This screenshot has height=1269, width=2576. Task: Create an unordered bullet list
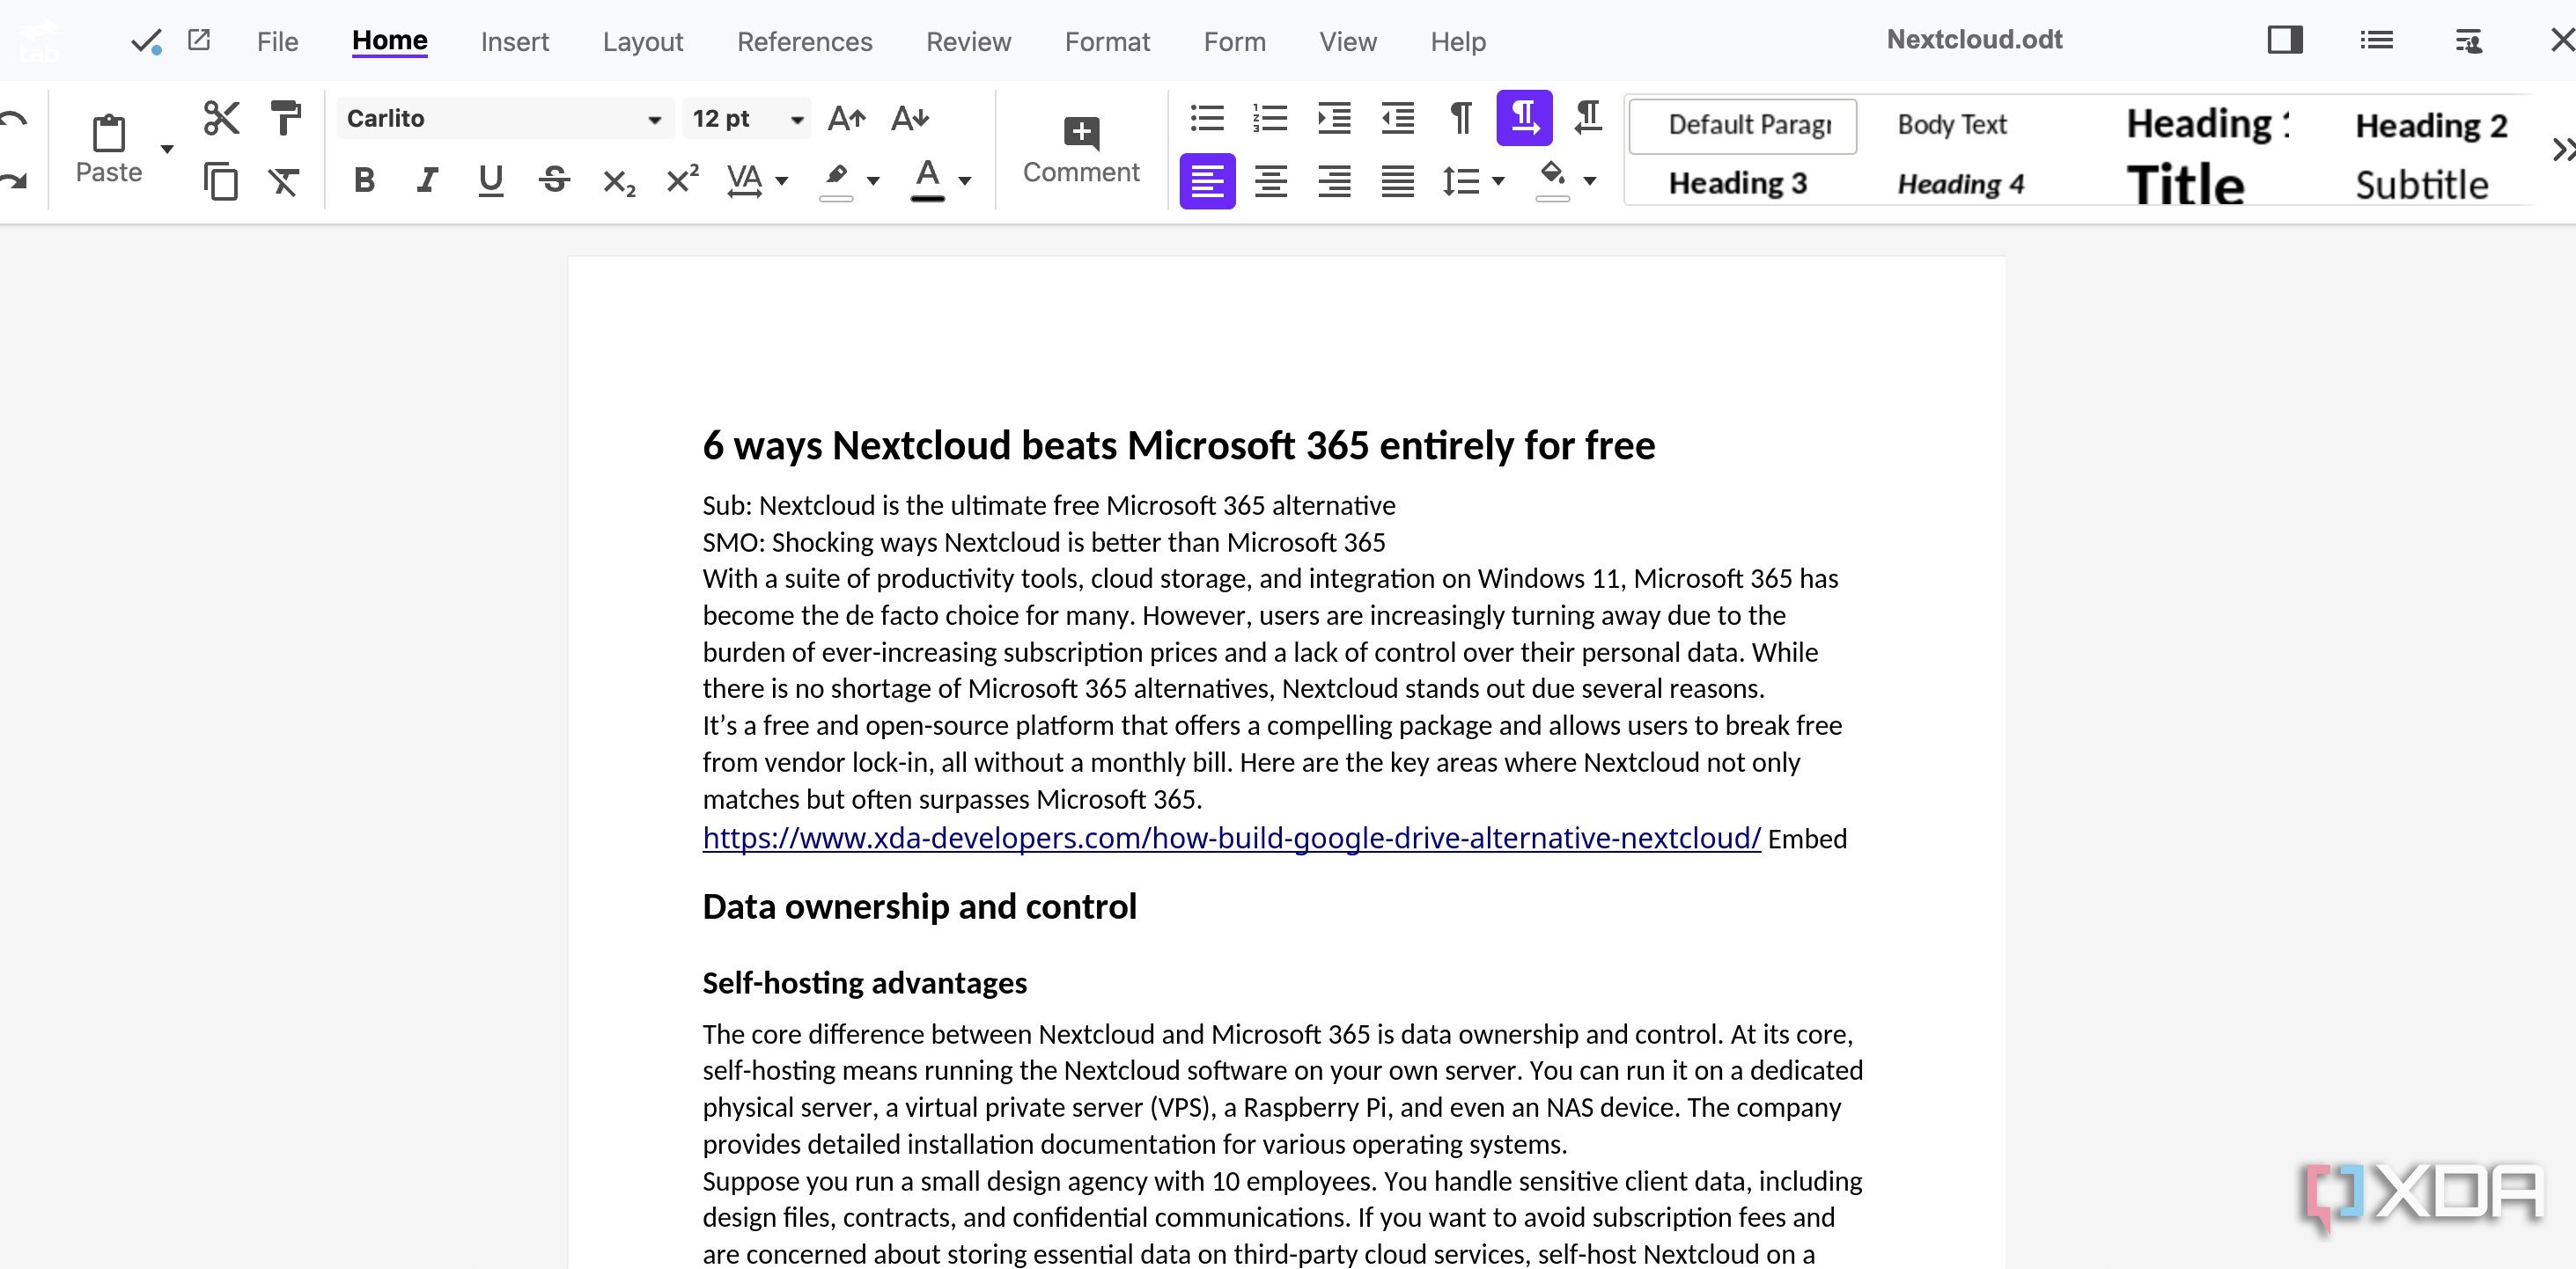(x=1207, y=118)
